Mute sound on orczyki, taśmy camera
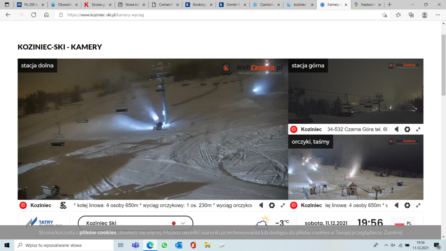This screenshot has width=446, height=251. pyautogui.click(x=396, y=205)
